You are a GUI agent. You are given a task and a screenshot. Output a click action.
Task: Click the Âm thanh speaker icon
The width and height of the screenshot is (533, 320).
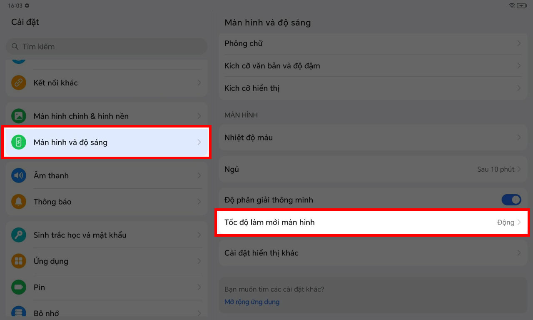point(18,175)
